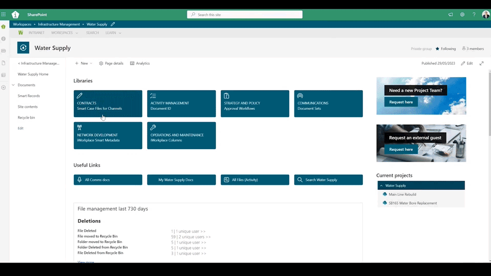The width and height of the screenshot is (491, 276).
Task: Open the user profile picture
Action: point(486,15)
